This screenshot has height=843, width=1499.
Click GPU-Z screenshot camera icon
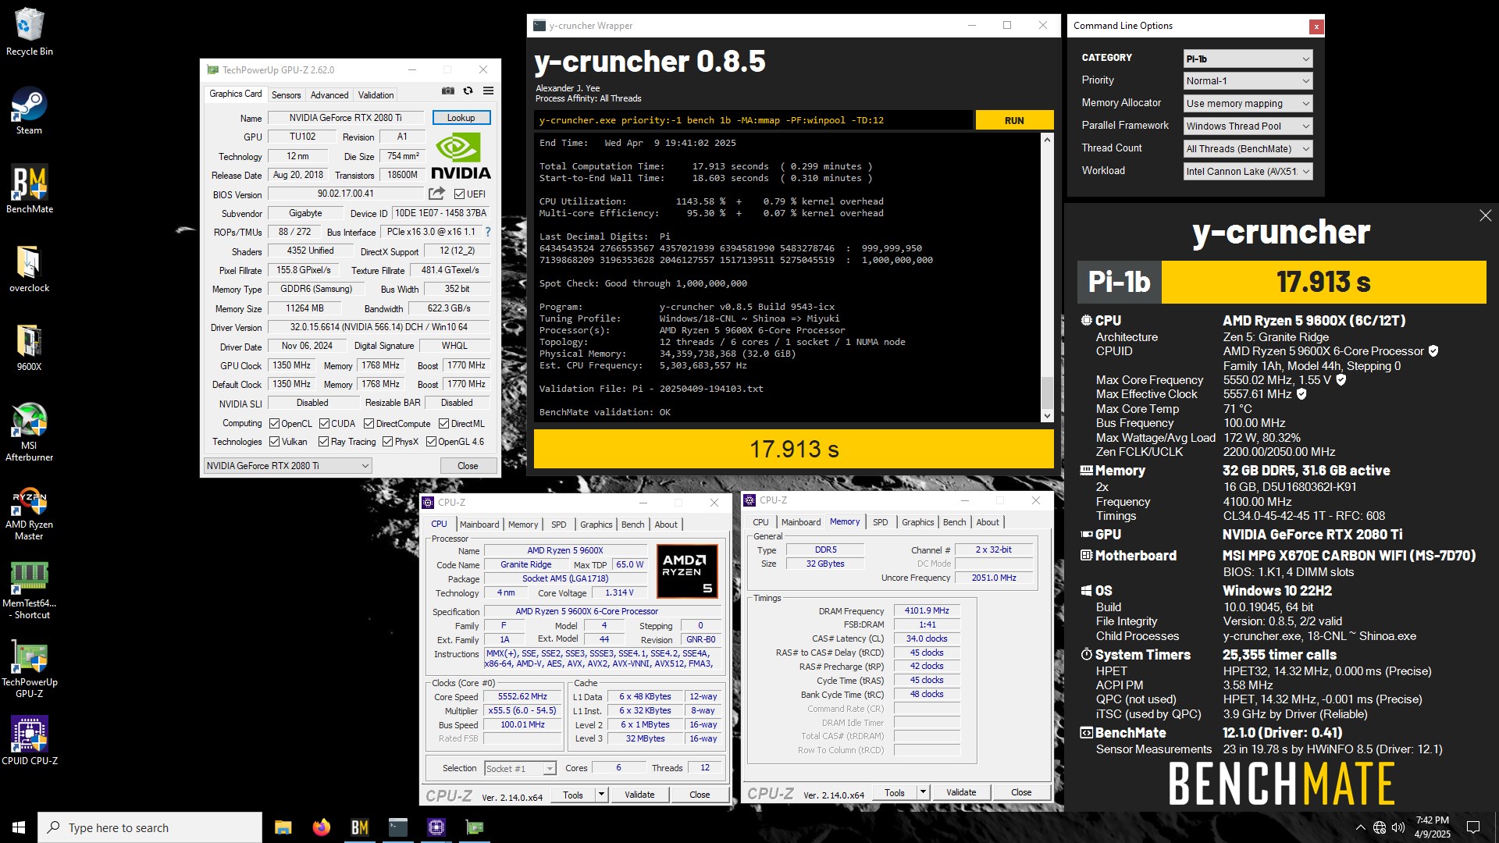pyautogui.click(x=448, y=91)
